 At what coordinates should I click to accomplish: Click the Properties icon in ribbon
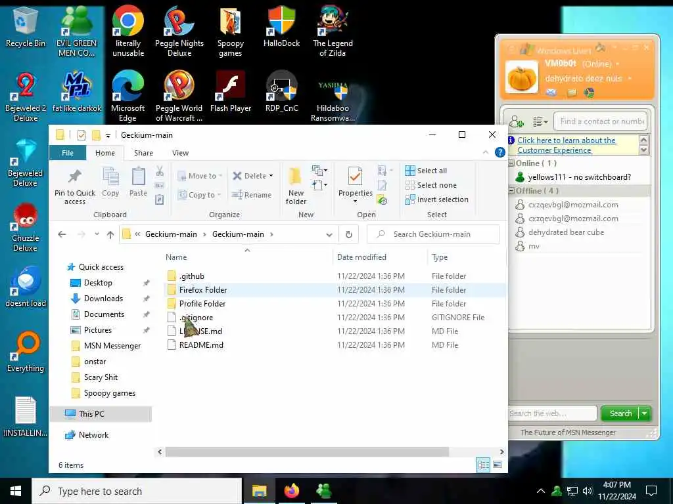point(355,184)
